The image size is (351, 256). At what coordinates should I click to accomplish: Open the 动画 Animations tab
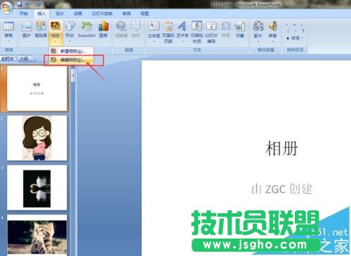coord(78,13)
